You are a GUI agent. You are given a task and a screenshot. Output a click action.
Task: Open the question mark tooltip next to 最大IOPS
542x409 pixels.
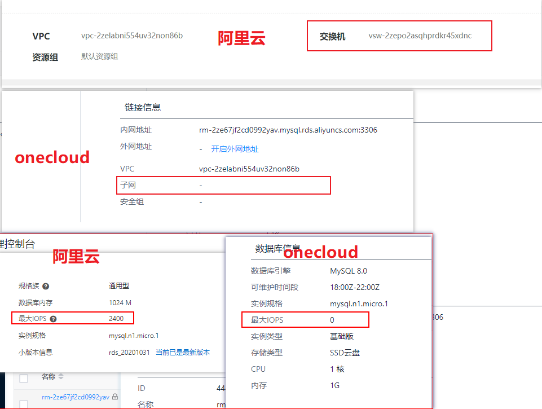point(54,319)
